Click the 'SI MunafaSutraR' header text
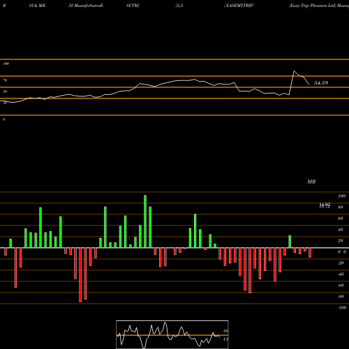 86,6
